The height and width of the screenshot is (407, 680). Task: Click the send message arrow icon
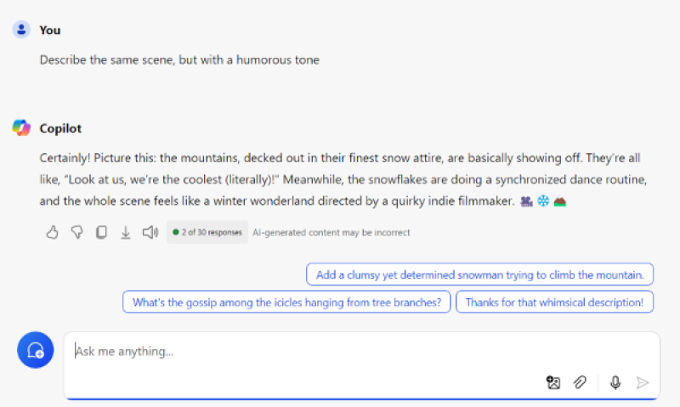[x=643, y=382]
